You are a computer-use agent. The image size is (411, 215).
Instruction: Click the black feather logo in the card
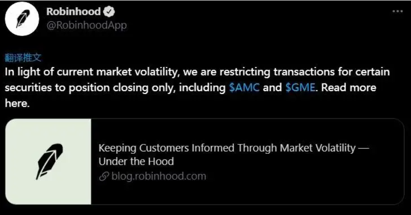pos(49,161)
